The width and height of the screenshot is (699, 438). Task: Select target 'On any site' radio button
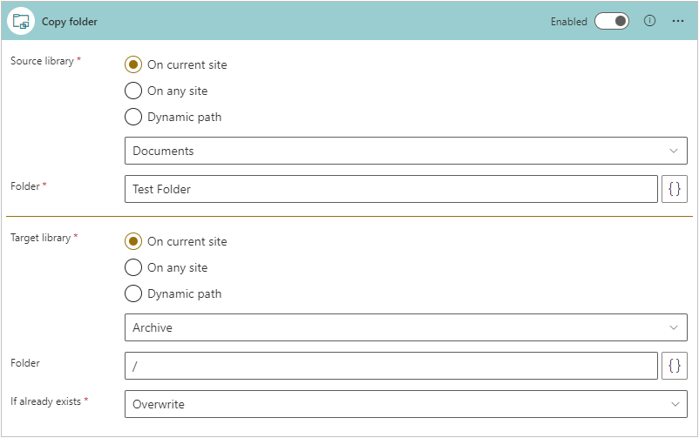(x=133, y=267)
